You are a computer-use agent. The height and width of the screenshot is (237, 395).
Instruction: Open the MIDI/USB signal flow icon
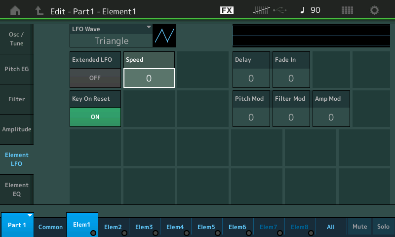[x=270, y=10]
